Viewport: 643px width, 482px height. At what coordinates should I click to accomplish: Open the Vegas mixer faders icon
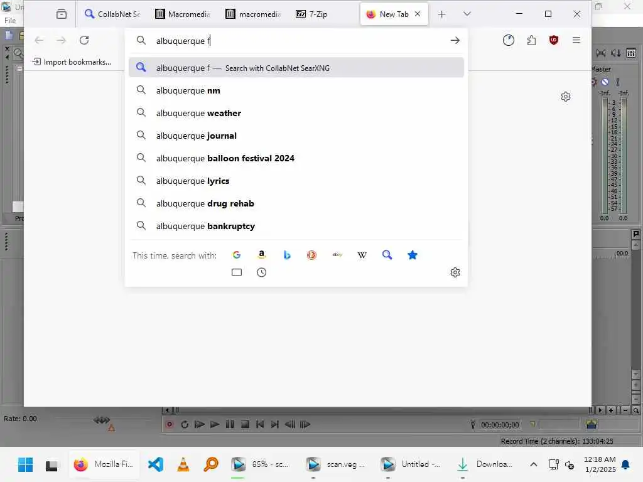pos(631,53)
